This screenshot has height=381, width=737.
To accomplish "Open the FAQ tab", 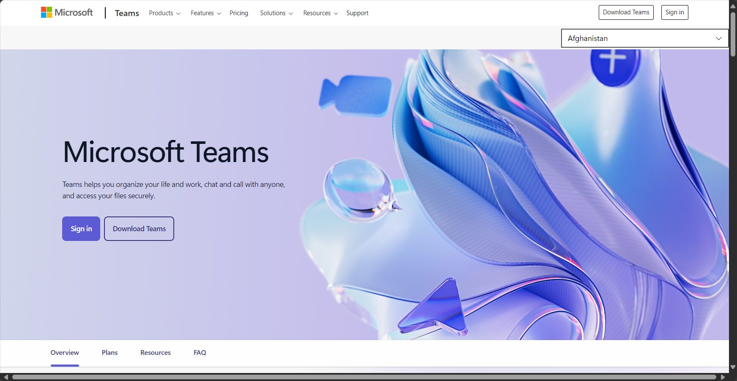I will [x=200, y=353].
